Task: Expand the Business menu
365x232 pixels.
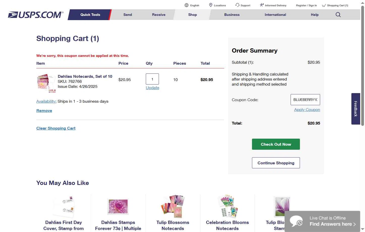Action: 232,15
